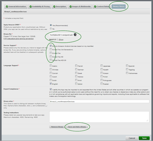153x141 pixels.
Task: Click the green checkmark icon on General Information tab
Action: (x=7, y=6)
